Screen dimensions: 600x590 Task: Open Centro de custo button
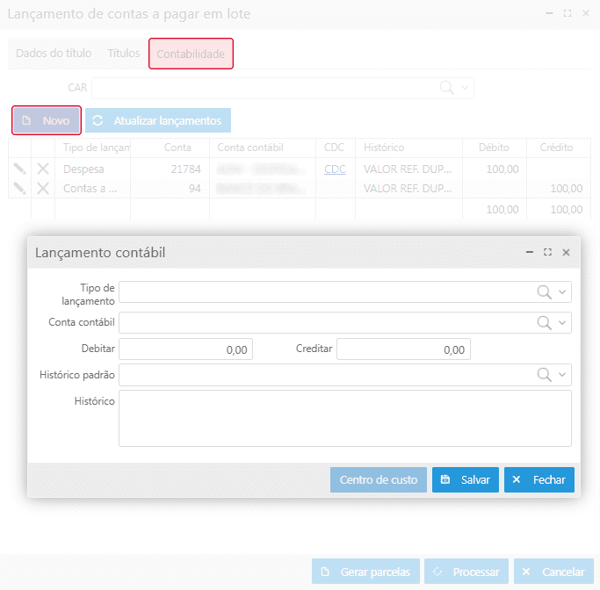tap(378, 480)
